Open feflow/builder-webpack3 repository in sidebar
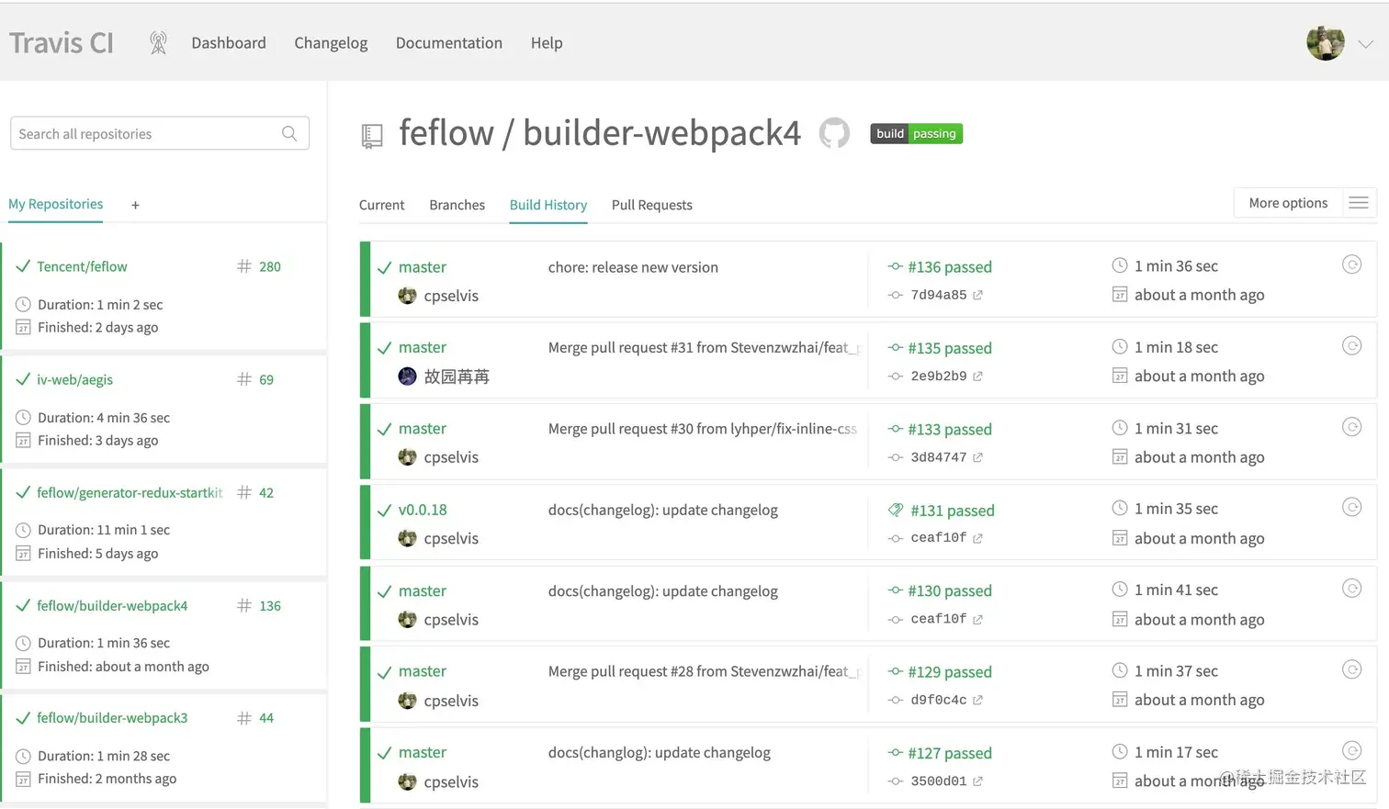 click(x=112, y=718)
